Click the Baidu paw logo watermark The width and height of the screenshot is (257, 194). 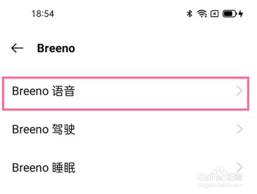(x=220, y=173)
